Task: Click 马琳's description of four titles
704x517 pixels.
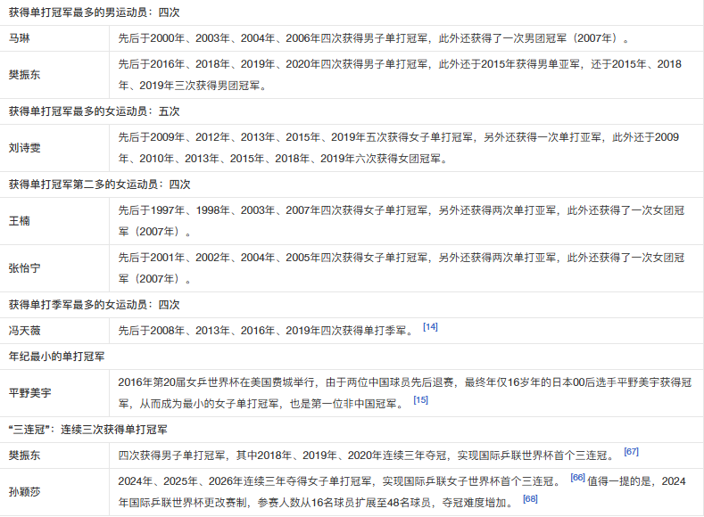Action: pyautogui.click(x=374, y=38)
